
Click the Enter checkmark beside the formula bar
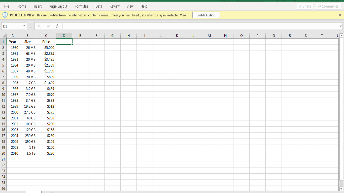[48, 26]
